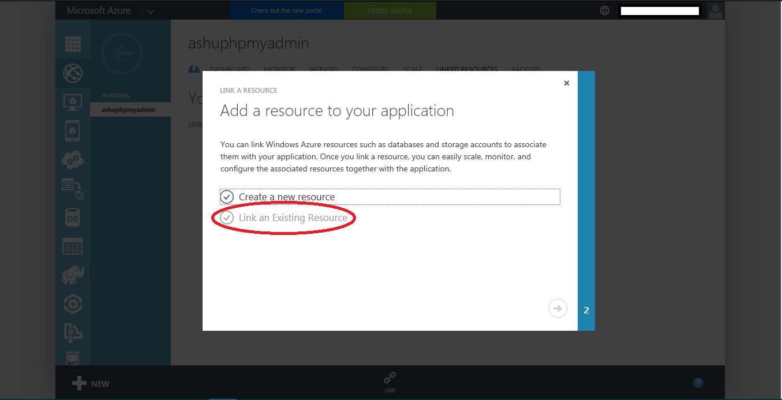Open the Mobile Services phone icon
Image resolution: width=782 pixels, height=400 pixels.
73,131
